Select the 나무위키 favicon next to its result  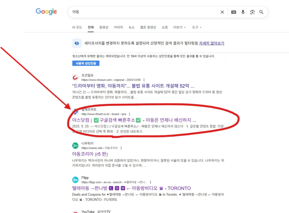(x=75, y=145)
